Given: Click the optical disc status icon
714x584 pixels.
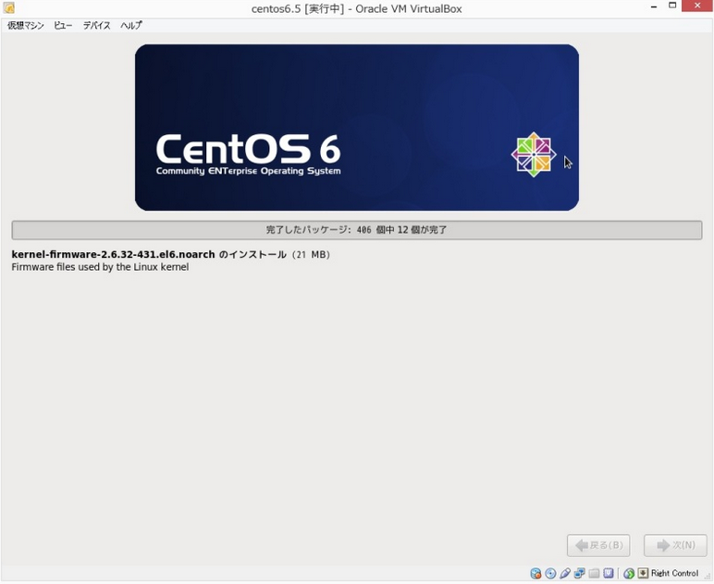Looking at the screenshot, I should pyautogui.click(x=550, y=573).
